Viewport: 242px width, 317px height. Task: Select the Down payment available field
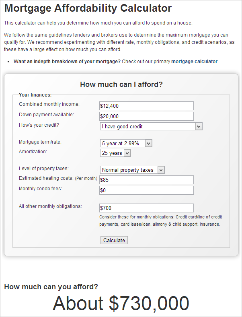[x=146, y=116]
